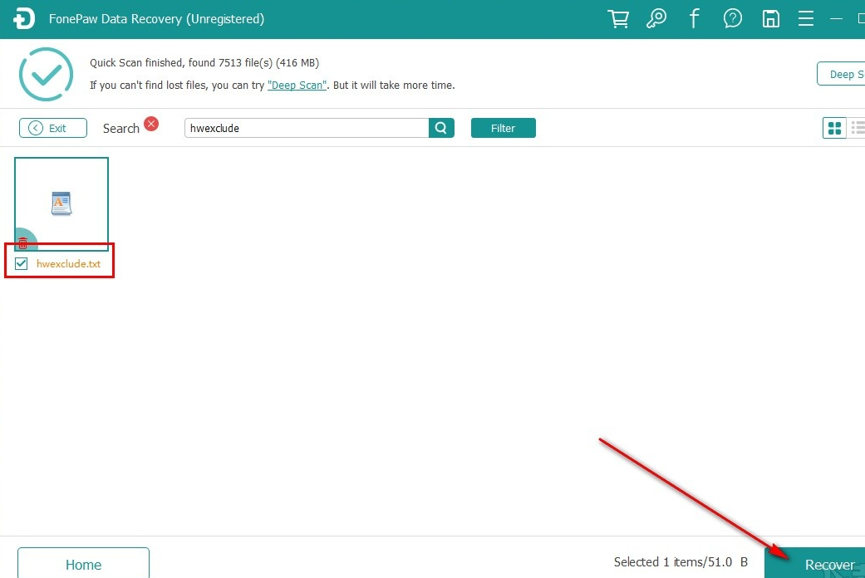Click the Quick Scan finished status text
Image resolution: width=865 pixels, height=578 pixels.
point(204,63)
